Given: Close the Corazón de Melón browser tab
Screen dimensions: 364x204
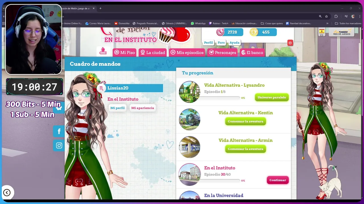Looking at the screenshot, I should pos(94,8).
